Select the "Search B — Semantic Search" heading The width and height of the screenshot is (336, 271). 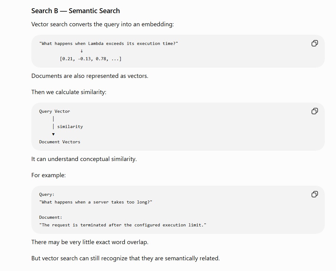[x=75, y=11]
